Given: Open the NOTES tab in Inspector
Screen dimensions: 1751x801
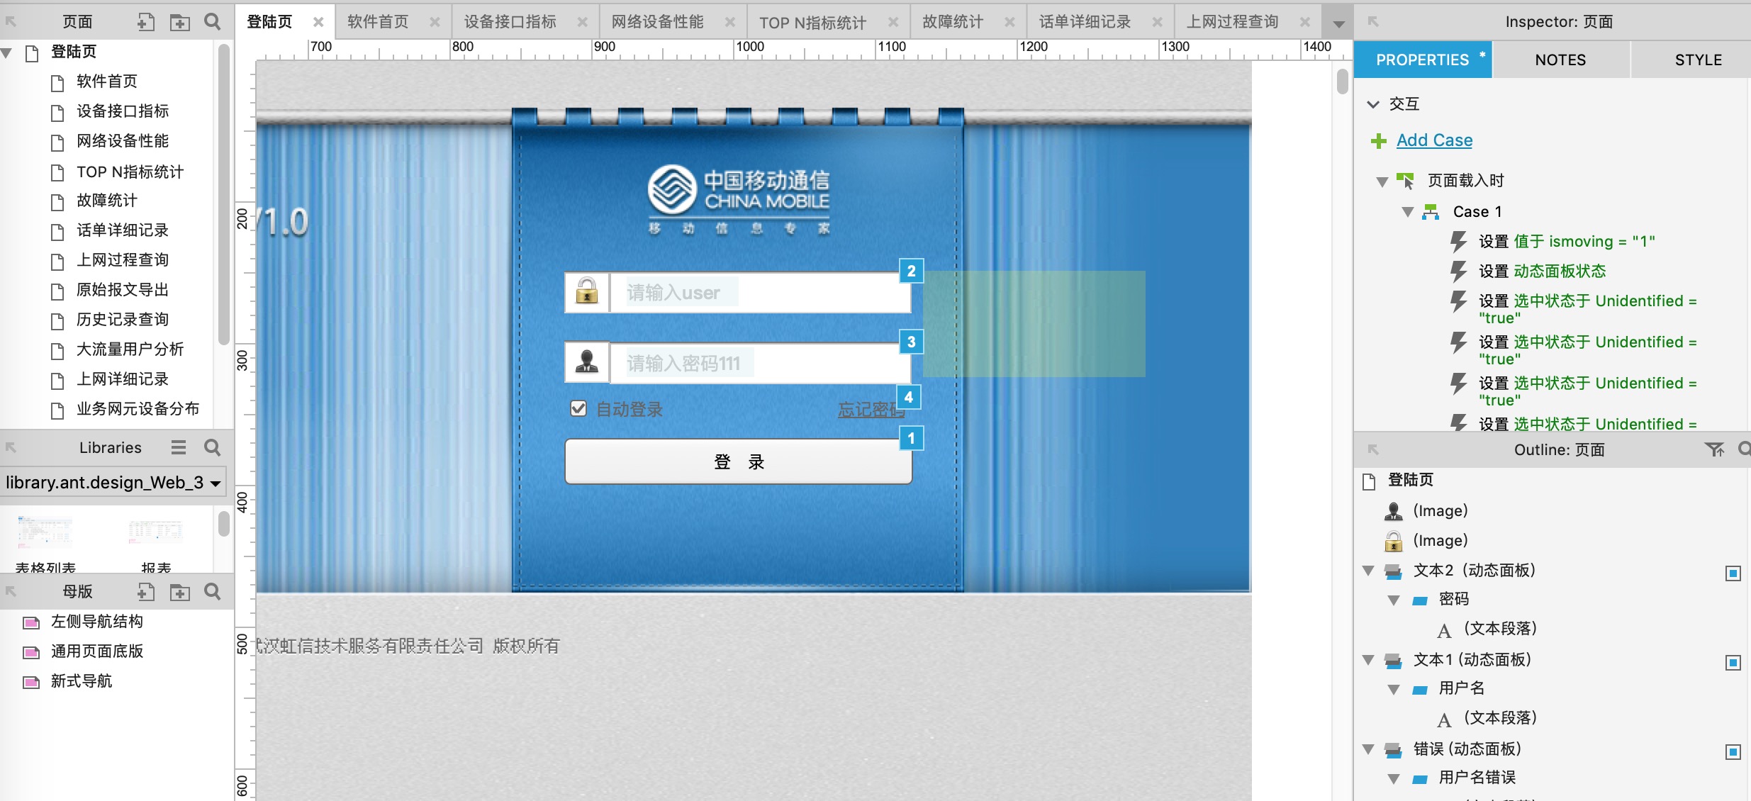Looking at the screenshot, I should pyautogui.click(x=1560, y=60).
